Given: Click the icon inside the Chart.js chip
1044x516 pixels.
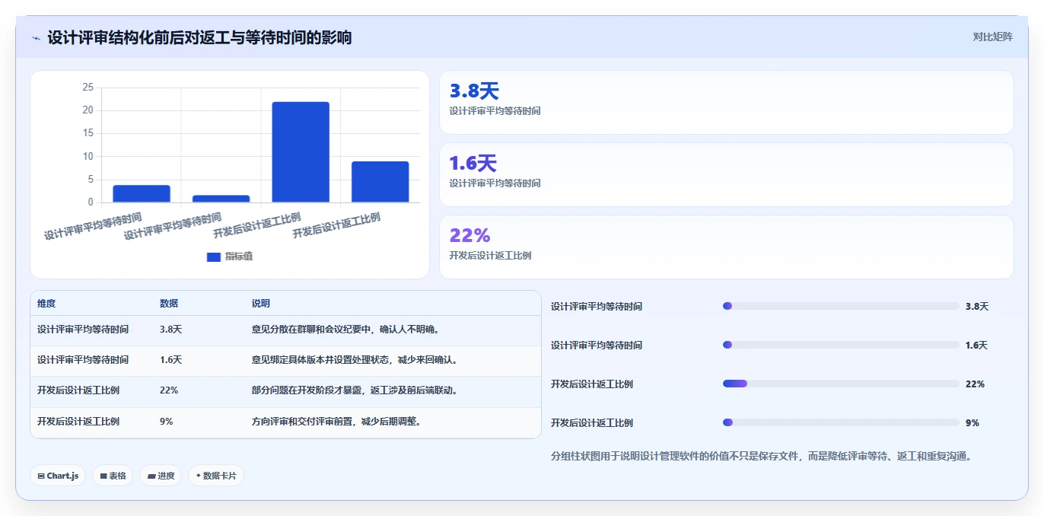Looking at the screenshot, I should pyautogui.click(x=41, y=476).
